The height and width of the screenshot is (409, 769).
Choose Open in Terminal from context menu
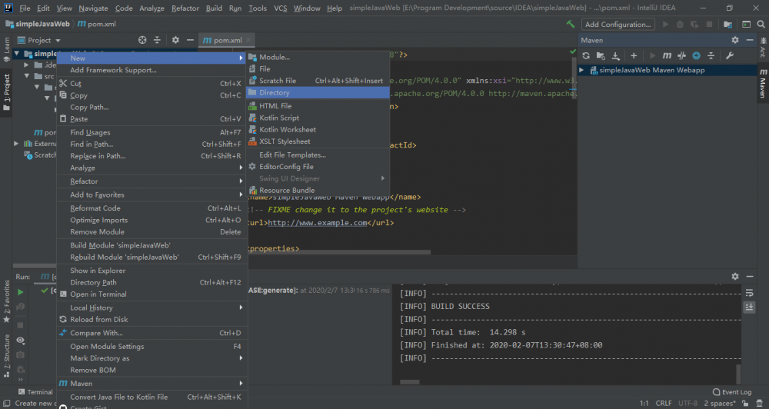pyautogui.click(x=152, y=294)
